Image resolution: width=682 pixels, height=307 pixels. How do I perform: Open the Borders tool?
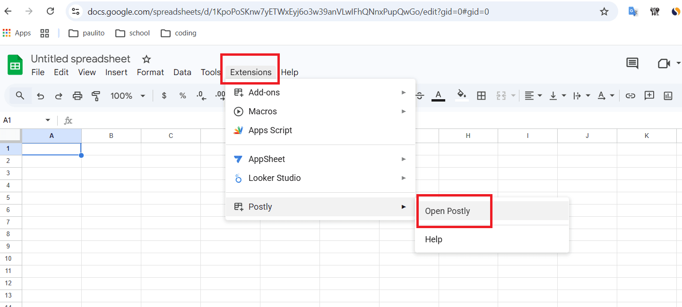tap(481, 95)
